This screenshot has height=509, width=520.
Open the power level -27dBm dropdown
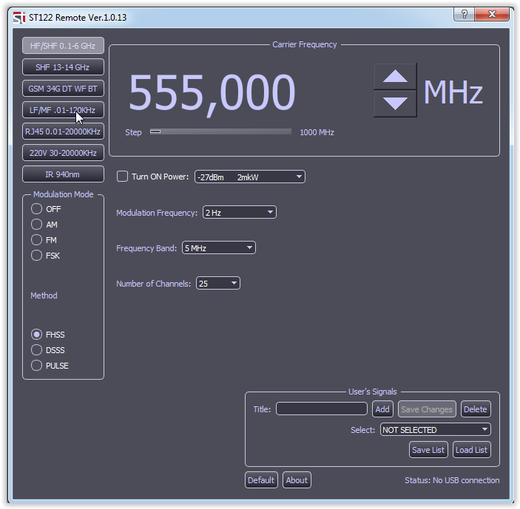click(250, 177)
